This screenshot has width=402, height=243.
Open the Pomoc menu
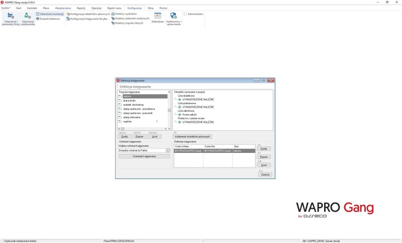tap(163, 8)
